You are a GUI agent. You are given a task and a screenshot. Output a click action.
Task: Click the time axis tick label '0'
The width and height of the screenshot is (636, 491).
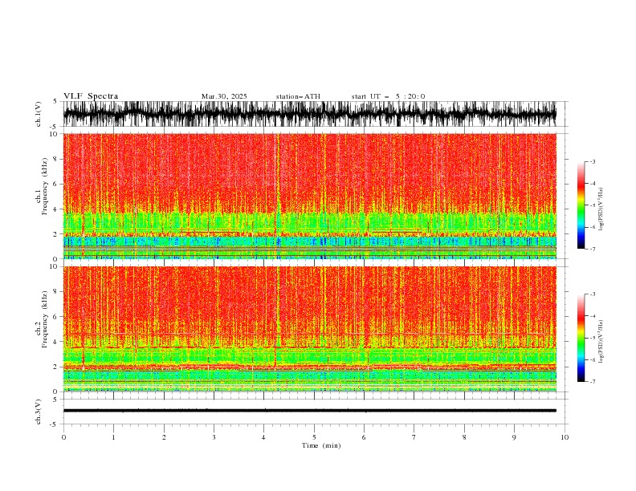click(x=63, y=437)
